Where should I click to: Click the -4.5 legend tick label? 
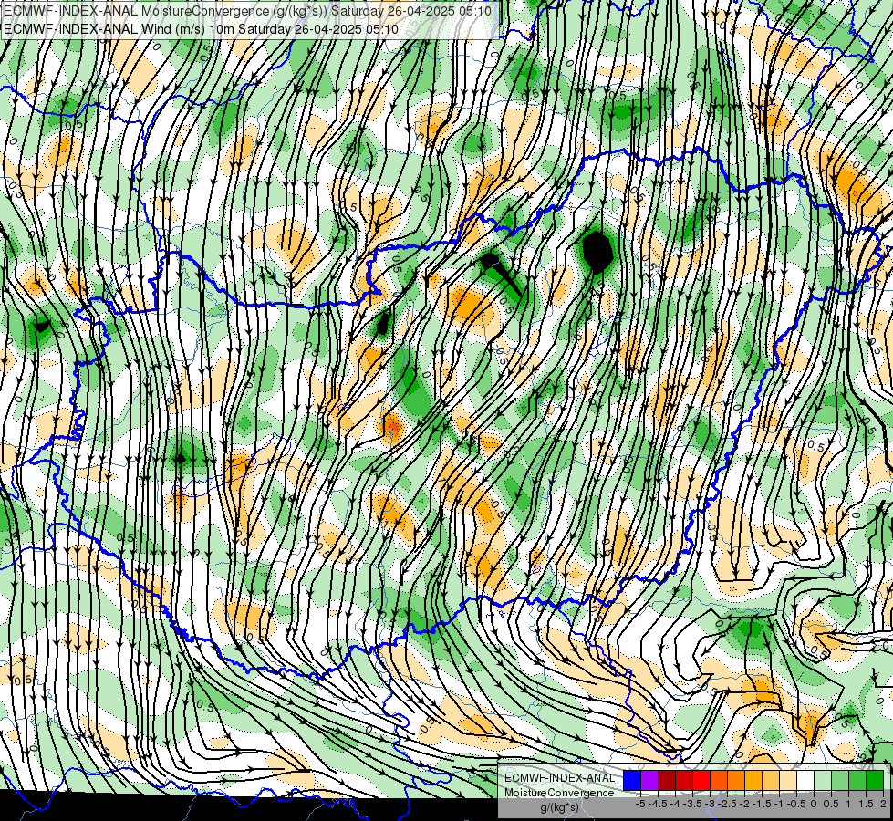pyautogui.click(x=658, y=804)
